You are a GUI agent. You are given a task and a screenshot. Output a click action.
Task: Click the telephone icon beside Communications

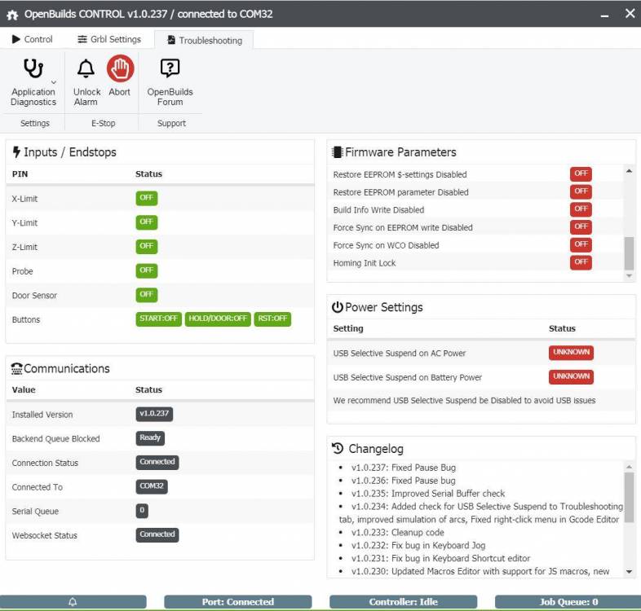tap(17, 368)
